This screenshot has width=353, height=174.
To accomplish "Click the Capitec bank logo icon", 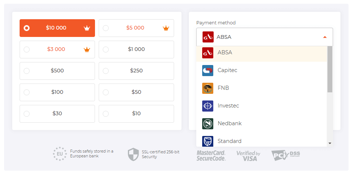I will click(x=208, y=71).
